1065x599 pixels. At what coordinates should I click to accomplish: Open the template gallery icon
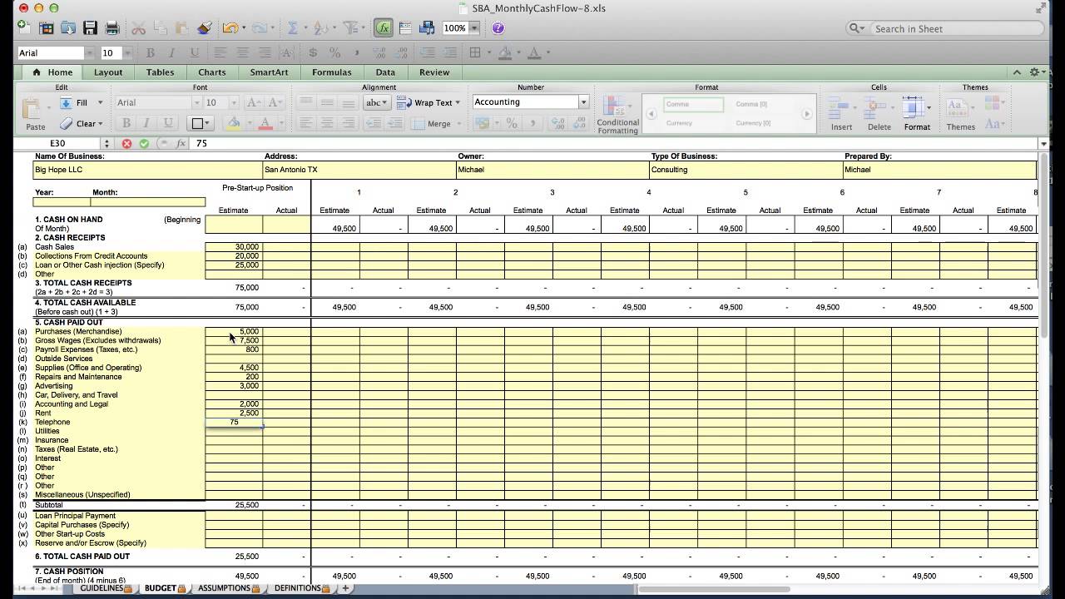(x=47, y=27)
